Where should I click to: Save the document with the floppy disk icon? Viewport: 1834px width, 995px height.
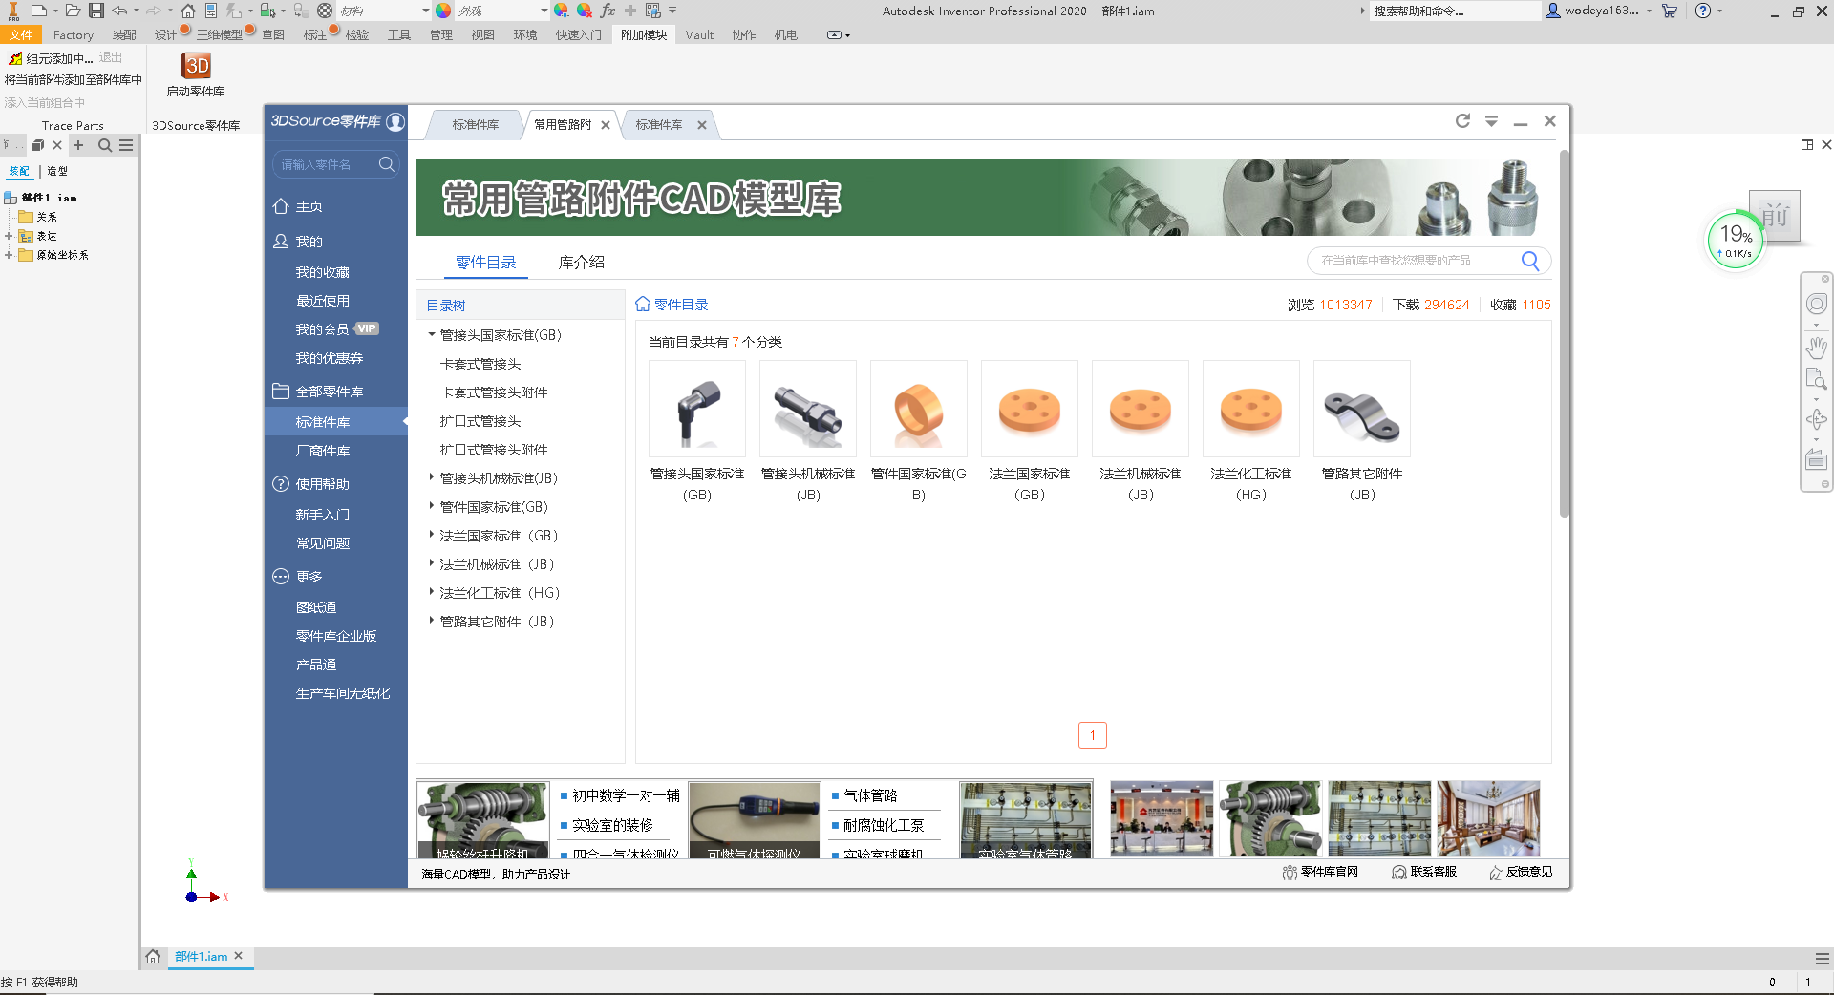click(x=96, y=11)
